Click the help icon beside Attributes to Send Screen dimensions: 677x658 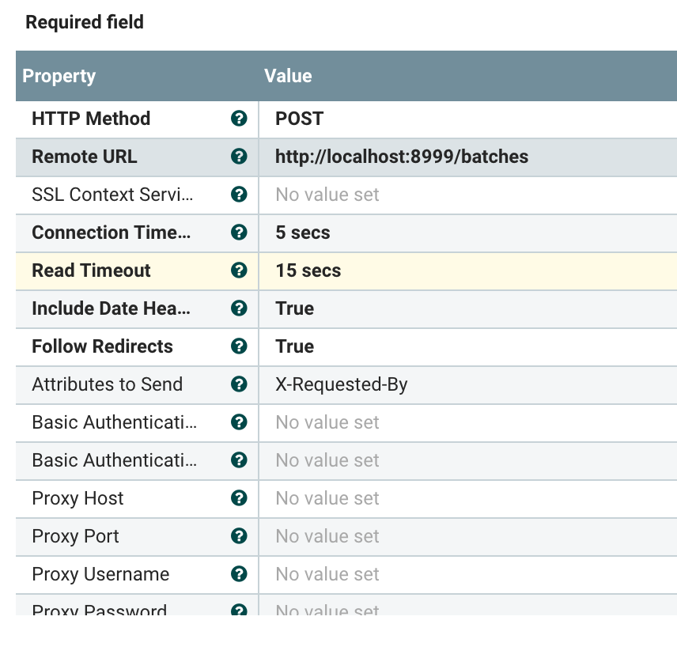click(x=239, y=384)
